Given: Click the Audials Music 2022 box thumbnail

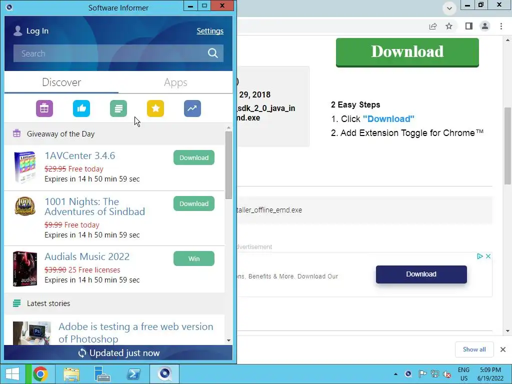Looking at the screenshot, I should [25, 268].
